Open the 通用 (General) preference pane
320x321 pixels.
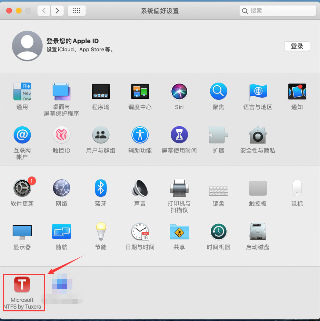22,92
